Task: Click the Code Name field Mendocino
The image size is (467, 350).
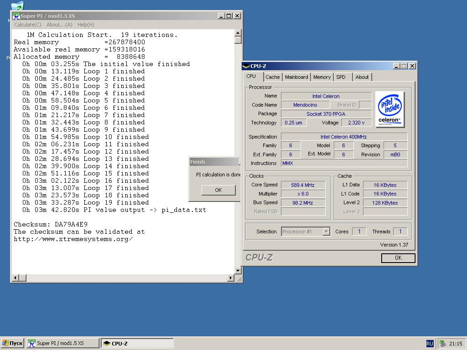Action: point(305,105)
